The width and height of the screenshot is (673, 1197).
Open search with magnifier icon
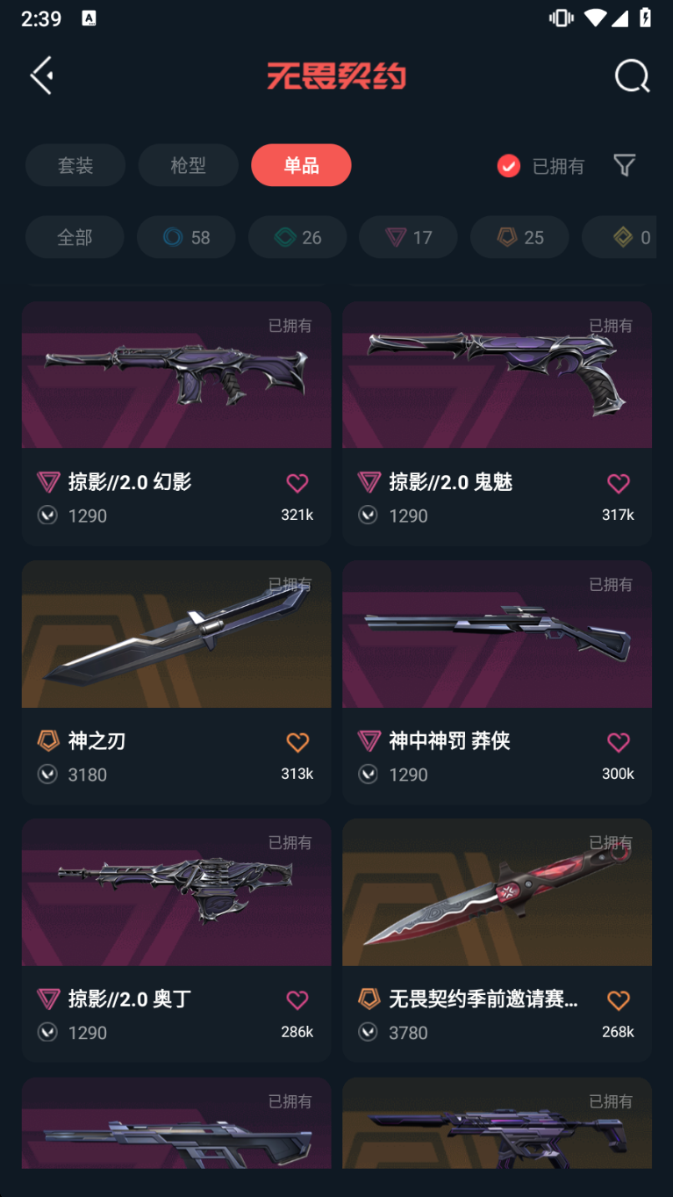[632, 76]
